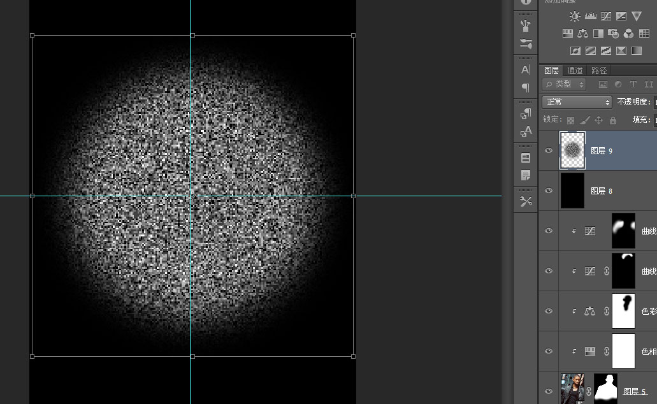
Task: Hide 图层 9 with its eye icon
Action: pyautogui.click(x=549, y=150)
